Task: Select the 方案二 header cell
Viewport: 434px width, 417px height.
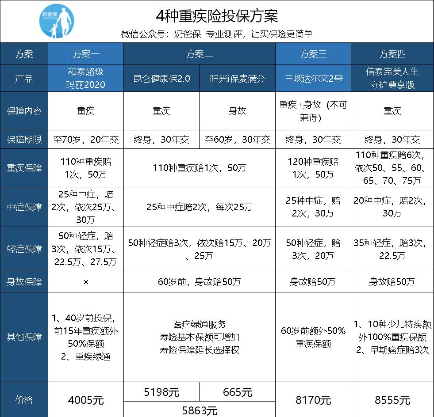Action: (x=199, y=54)
